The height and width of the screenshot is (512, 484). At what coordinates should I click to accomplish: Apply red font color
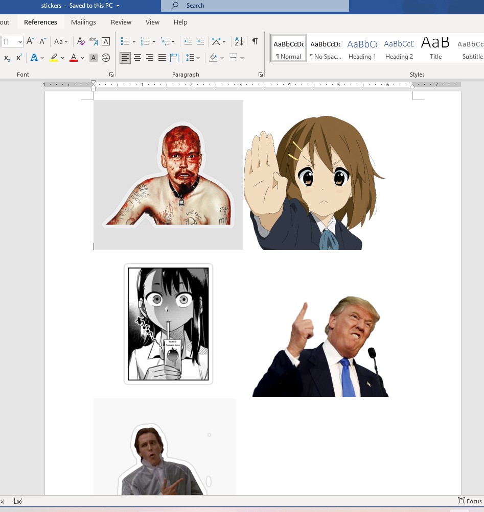[74, 58]
